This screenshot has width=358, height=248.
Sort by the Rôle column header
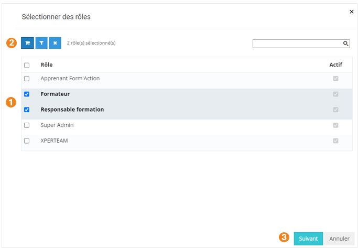[x=47, y=64]
